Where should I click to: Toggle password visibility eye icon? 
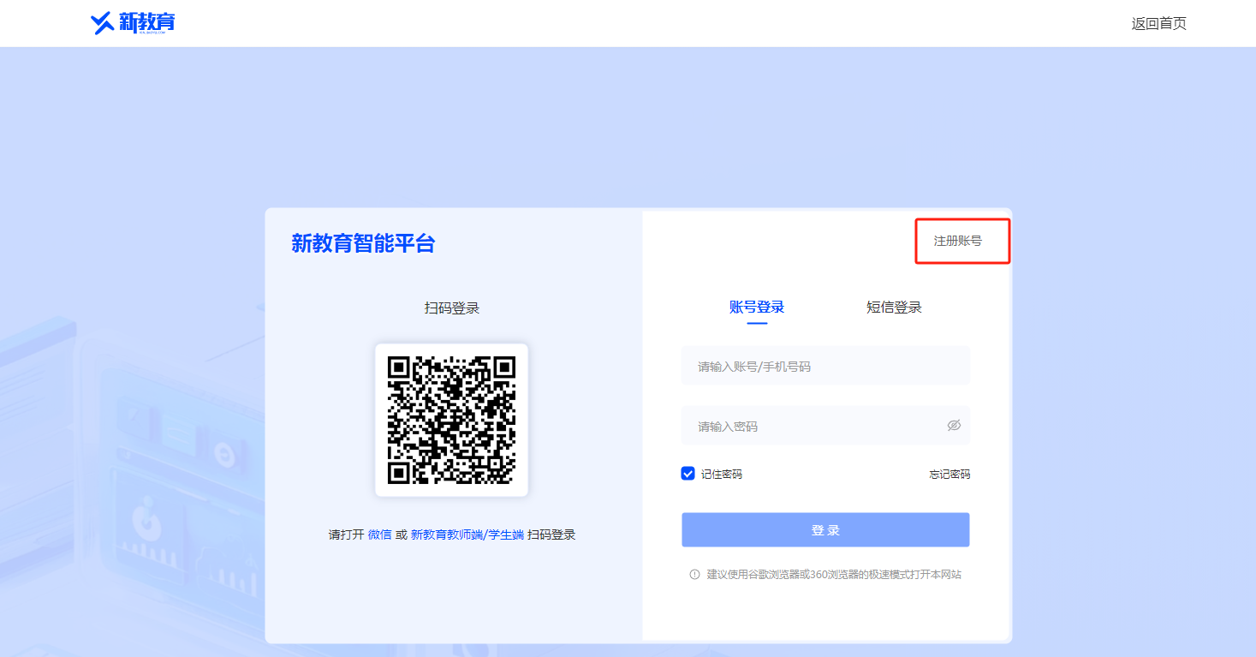click(954, 426)
